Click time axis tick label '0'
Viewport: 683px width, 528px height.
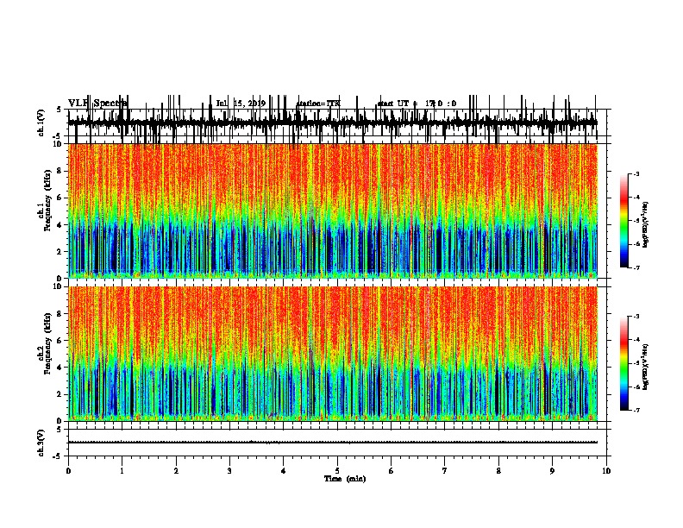coord(68,471)
